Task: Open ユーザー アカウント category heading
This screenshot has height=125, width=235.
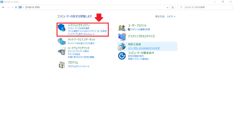Action: 137,26
